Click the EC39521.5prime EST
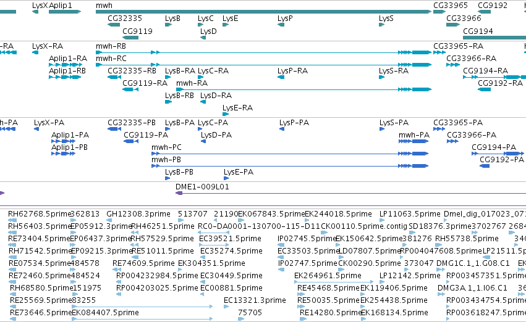 pyautogui.click(x=213, y=245)
